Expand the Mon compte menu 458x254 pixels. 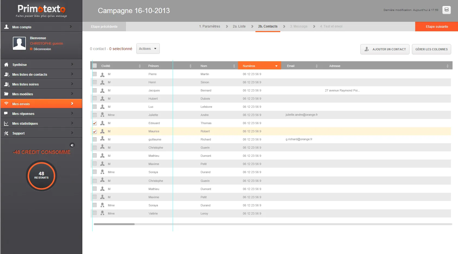click(x=41, y=27)
